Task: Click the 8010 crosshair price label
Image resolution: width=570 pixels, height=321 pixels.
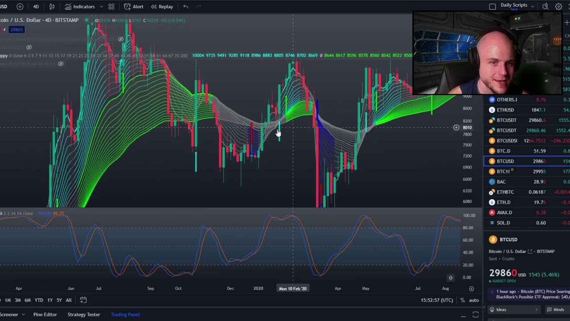Action: click(467, 128)
